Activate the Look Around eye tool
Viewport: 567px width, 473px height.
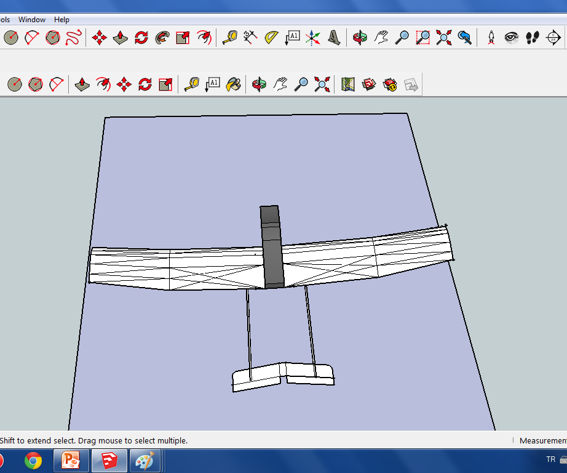pos(511,38)
